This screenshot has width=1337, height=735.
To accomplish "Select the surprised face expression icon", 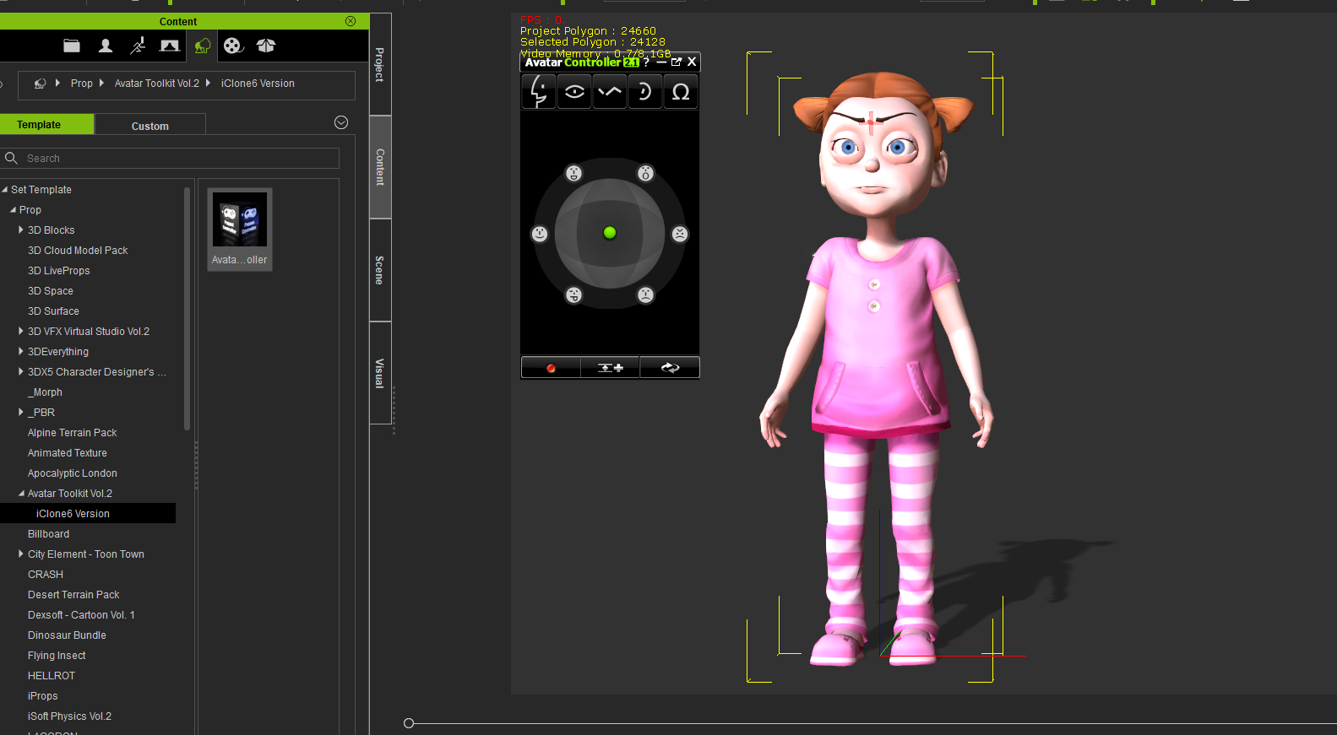I will [645, 174].
